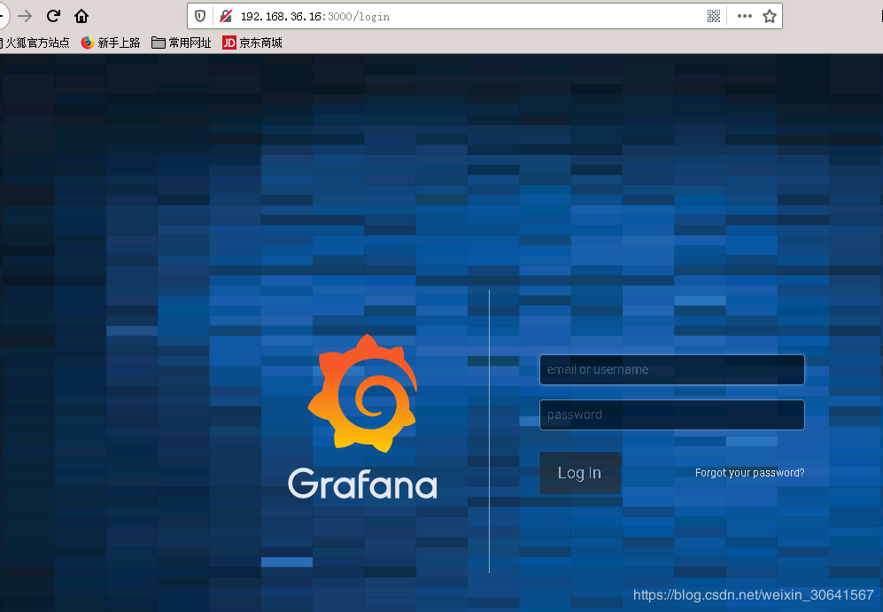This screenshot has width=883, height=612.
Task: Open the 常用网址 bookmark folder
Action: click(182, 43)
